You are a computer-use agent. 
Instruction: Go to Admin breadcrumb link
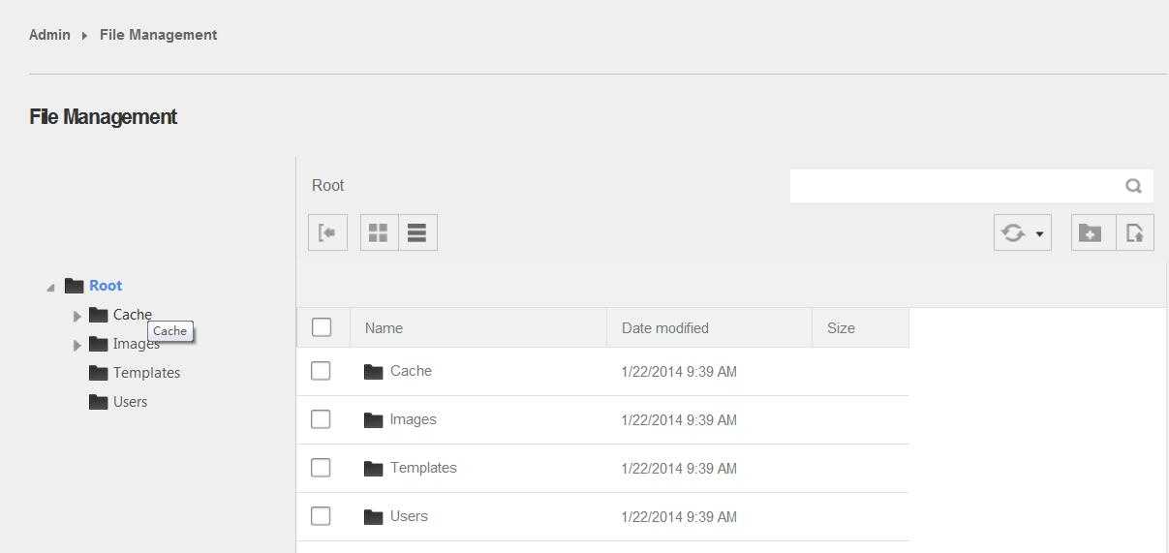(x=49, y=35)
